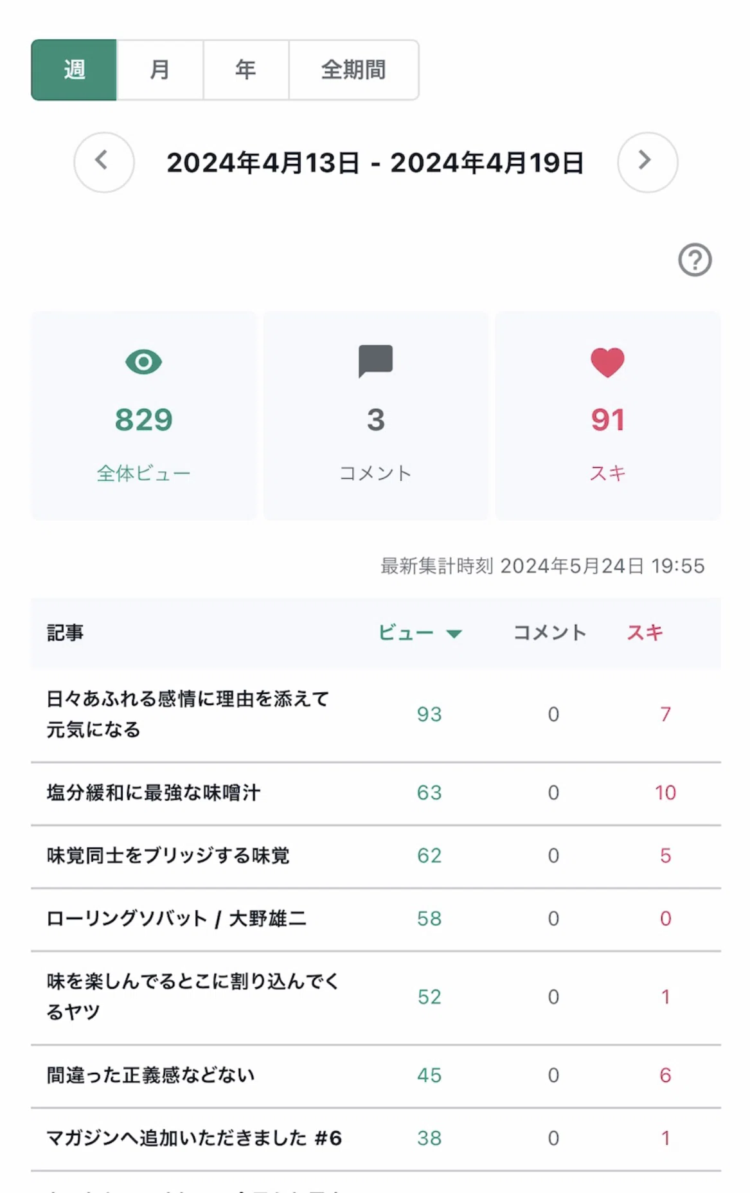Switch to the 年 period tab

pyautogui.click(x=246, y=69)
